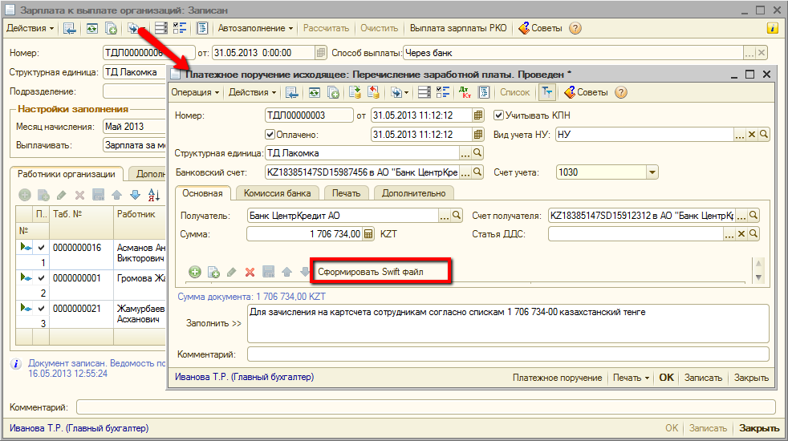788x441 pixels.
Task: Clear the Вид учета НУ field with X
Action: click(752, 135)
